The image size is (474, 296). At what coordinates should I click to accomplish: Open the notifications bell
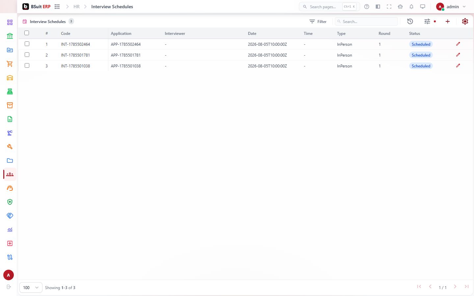(x=411, y=7)
